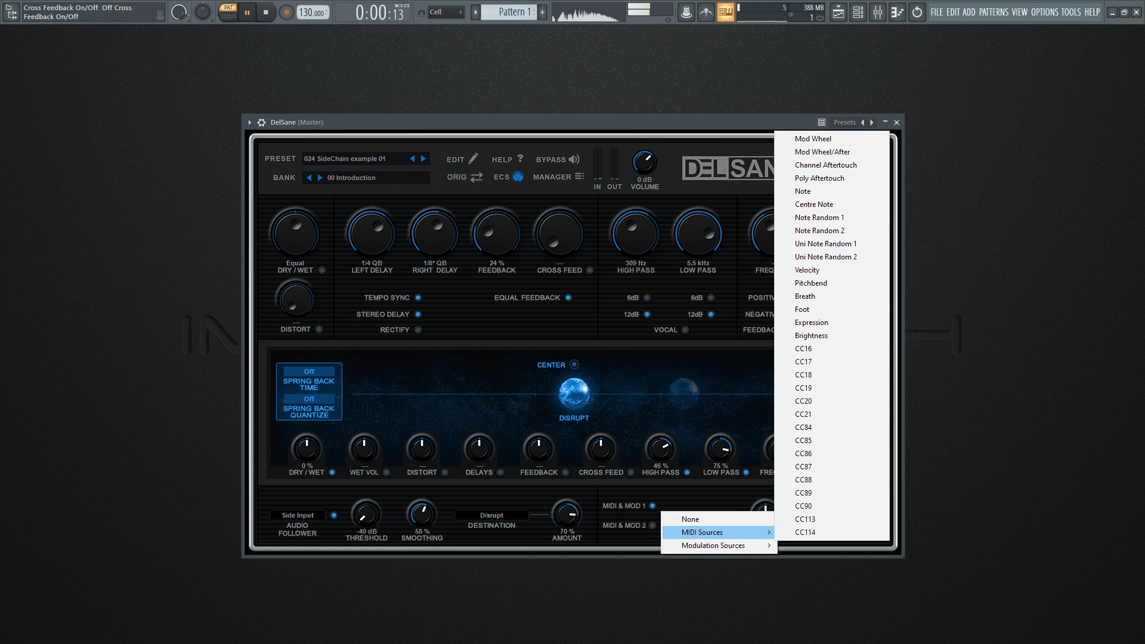Viewport: 1145px width, 644px height.
Task: Select 6dB slope under HIGH PASS
Action: pyautogui.click(x=647, y=298)
